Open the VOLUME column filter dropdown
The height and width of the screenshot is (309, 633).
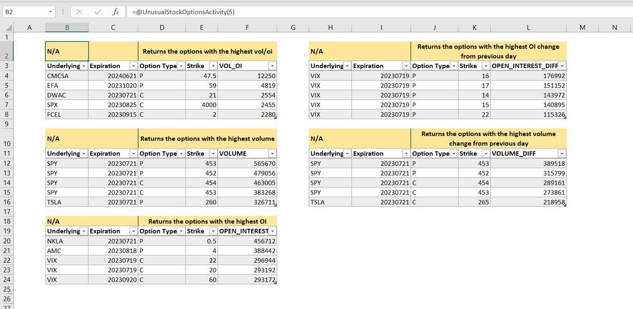pos(272,153)
